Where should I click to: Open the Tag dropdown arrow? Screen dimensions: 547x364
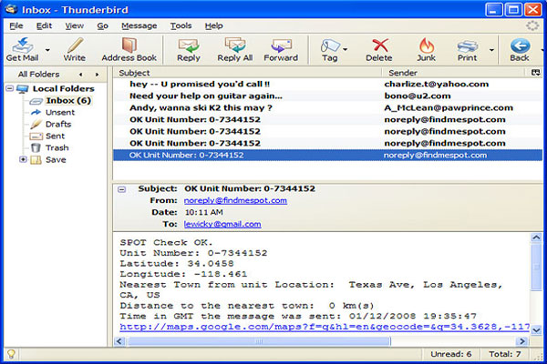(345, 49)
